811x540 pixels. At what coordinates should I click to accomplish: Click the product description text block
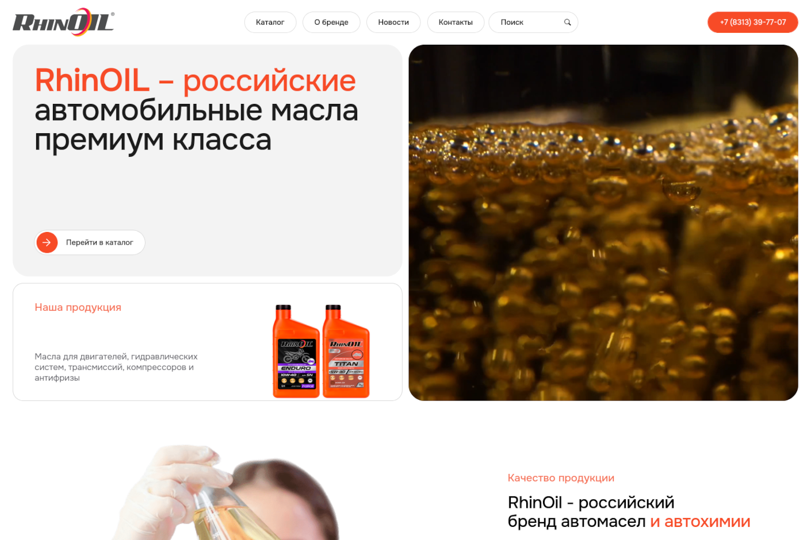click(115, 367)
